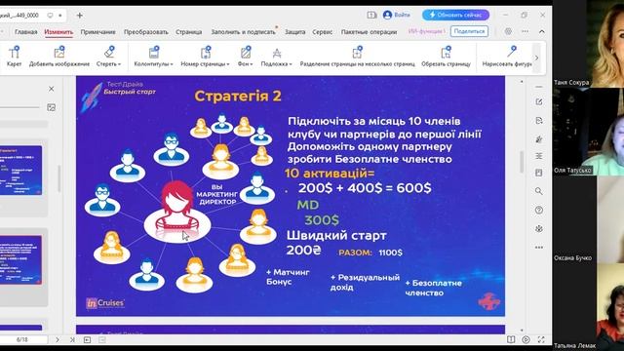Open the Подложка watermark dropdown
Screen dimensions: 624x351
277,56
